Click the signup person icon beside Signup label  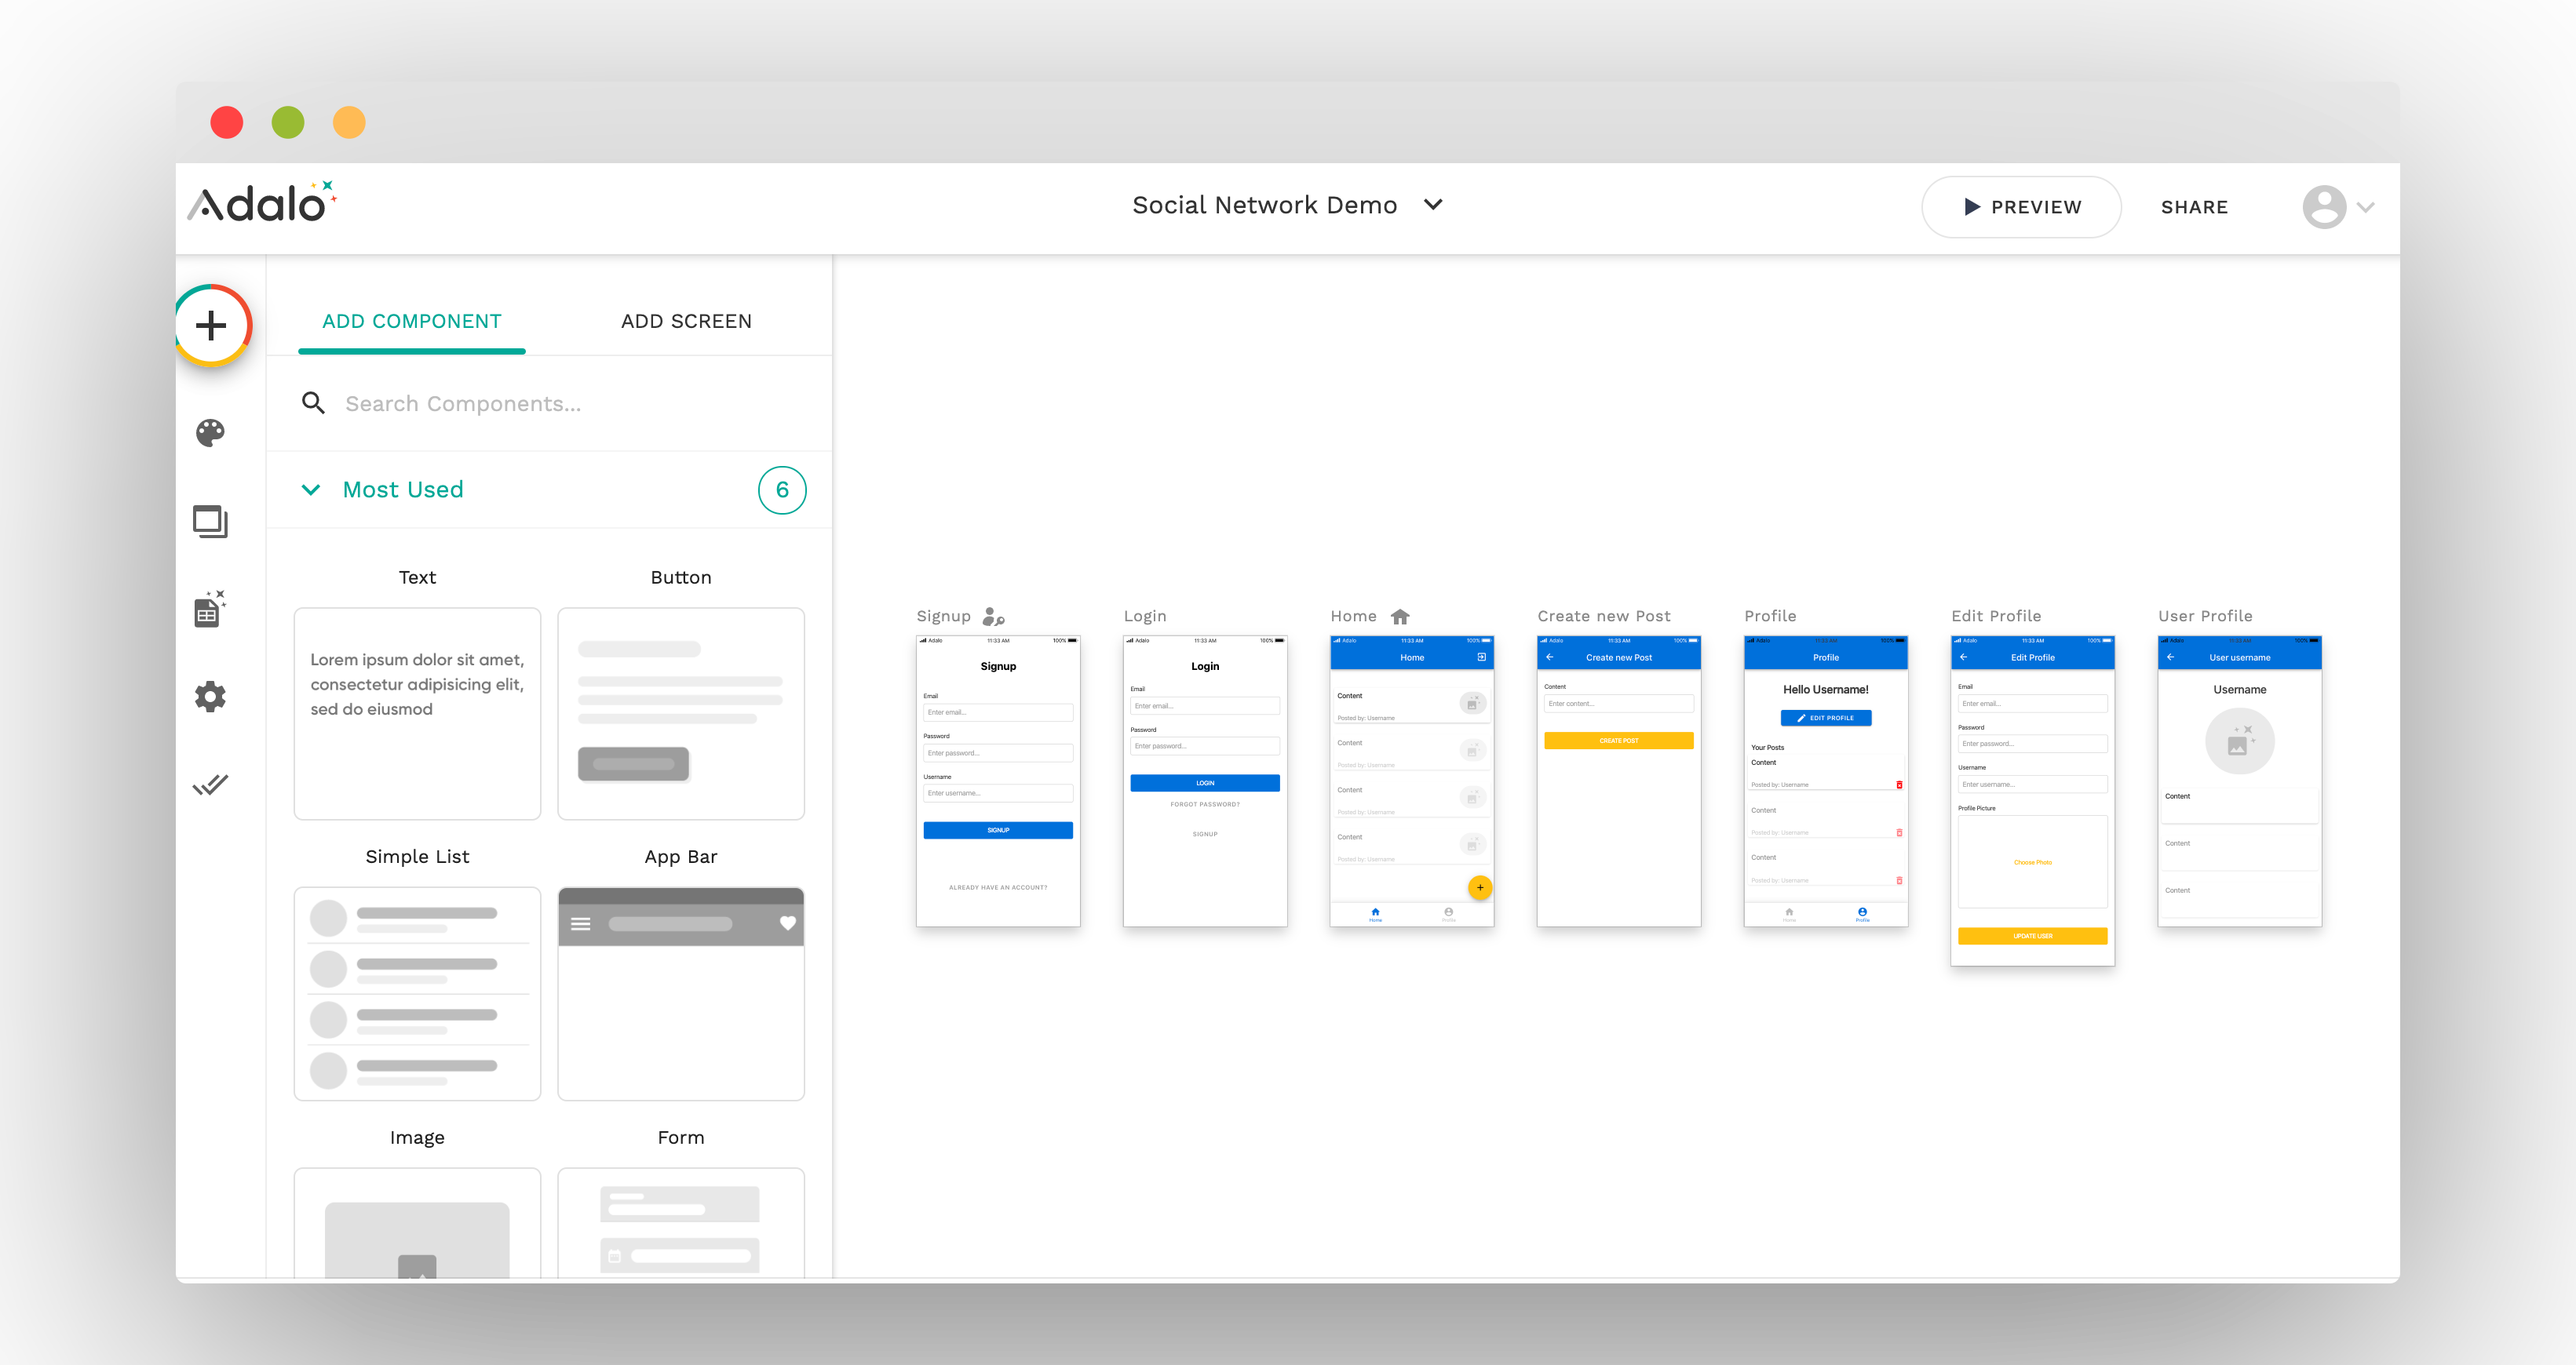coord(991,617)
